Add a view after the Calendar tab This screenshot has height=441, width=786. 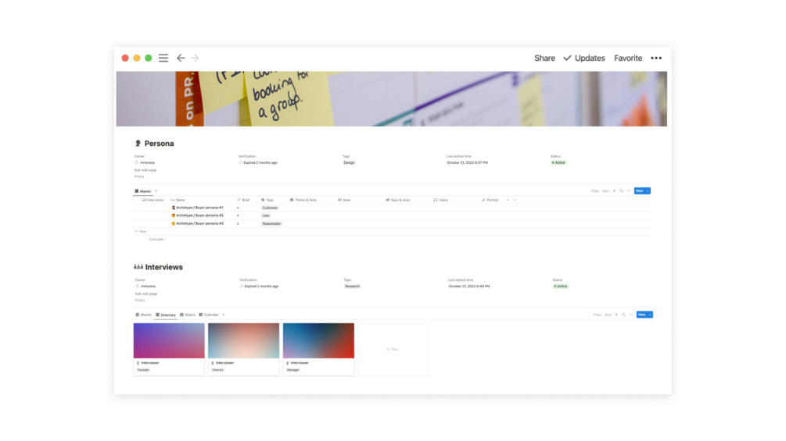(224, 315)
